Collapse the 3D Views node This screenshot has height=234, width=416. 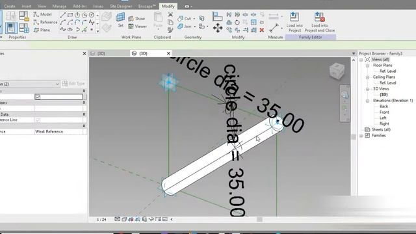click(x=367, y=89)
